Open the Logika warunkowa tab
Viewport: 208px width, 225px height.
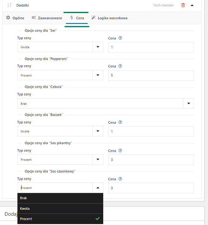pos(109,18)
